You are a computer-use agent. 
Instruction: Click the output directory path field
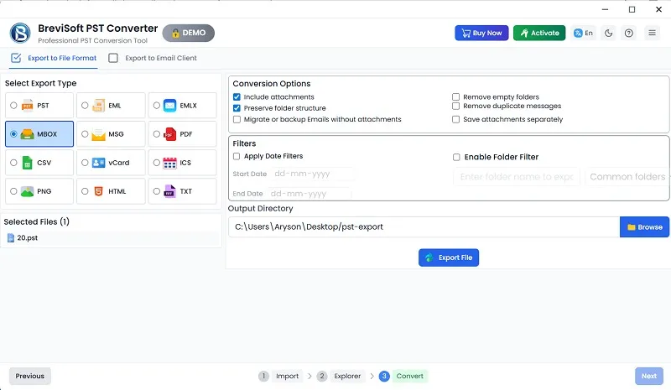tap(424, 226)
